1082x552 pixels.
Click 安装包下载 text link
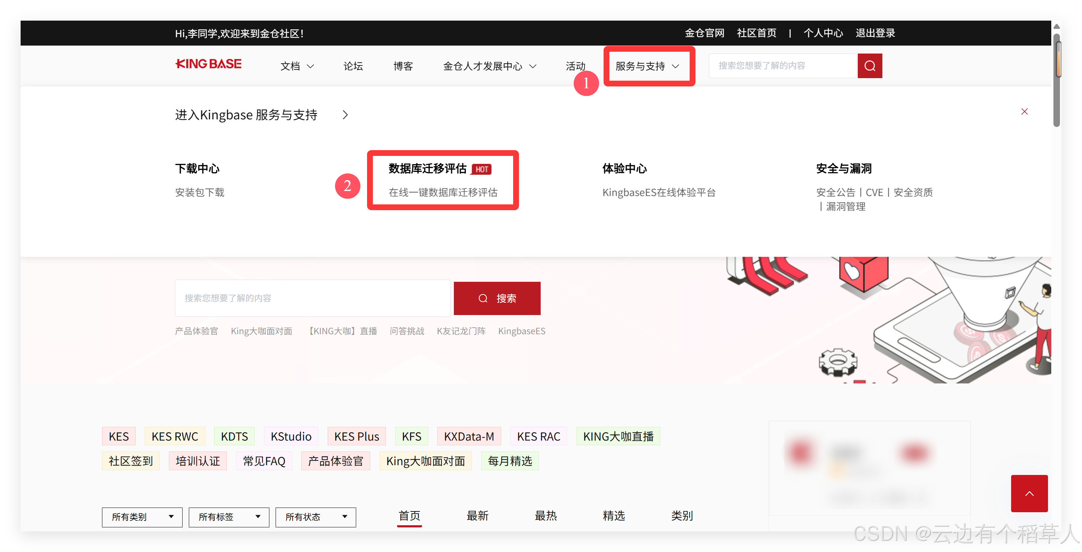[x=200, y=192]
